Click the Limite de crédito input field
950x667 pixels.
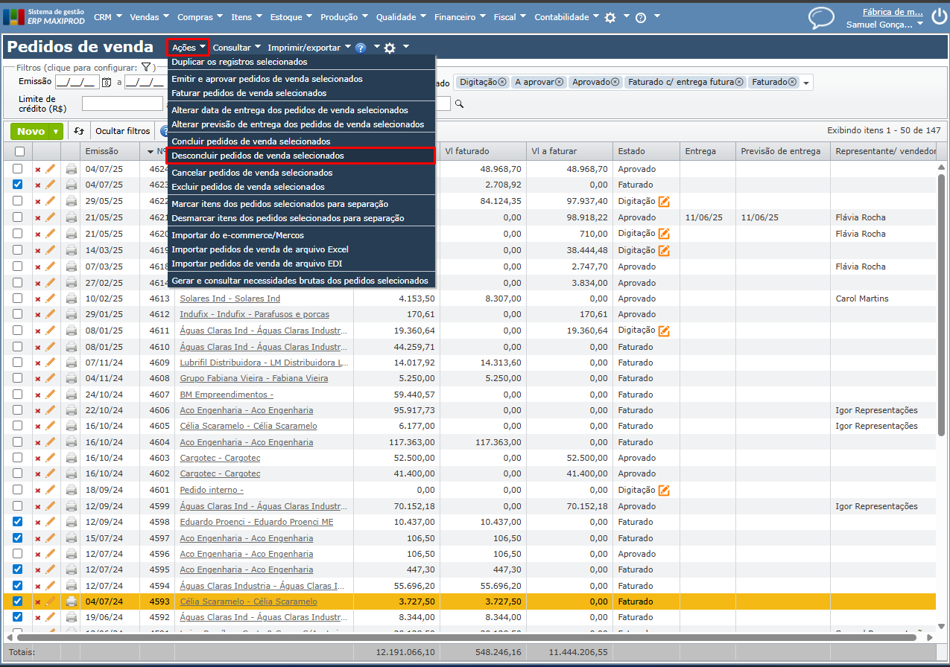[122, 103]
